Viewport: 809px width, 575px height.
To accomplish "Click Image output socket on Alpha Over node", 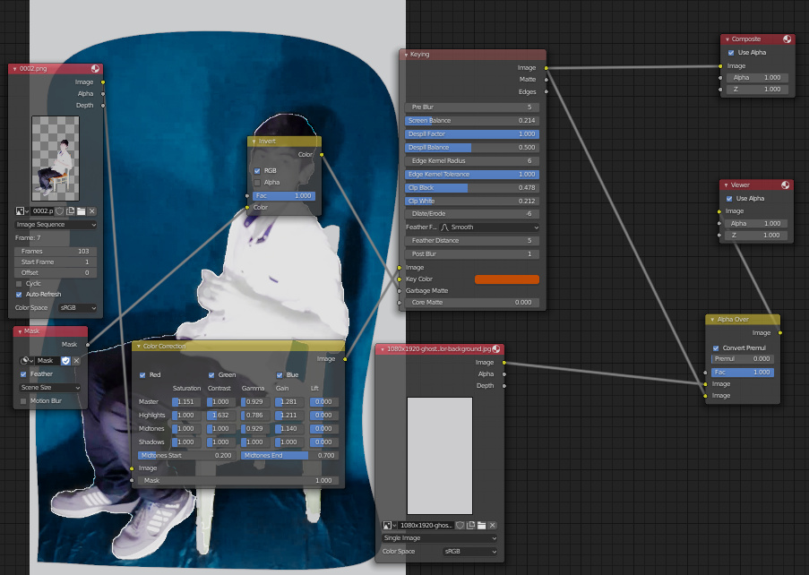I will point(780,333).
